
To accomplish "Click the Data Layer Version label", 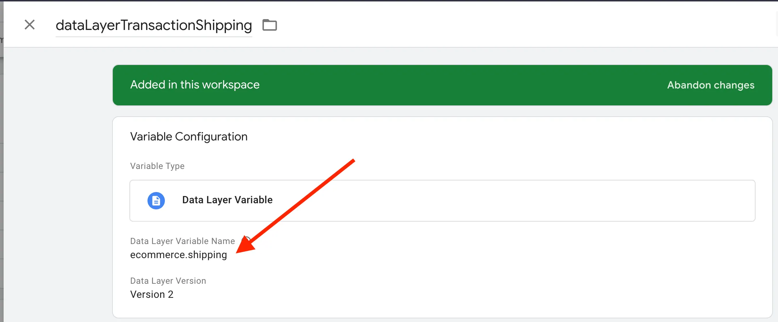I will 168,281.
